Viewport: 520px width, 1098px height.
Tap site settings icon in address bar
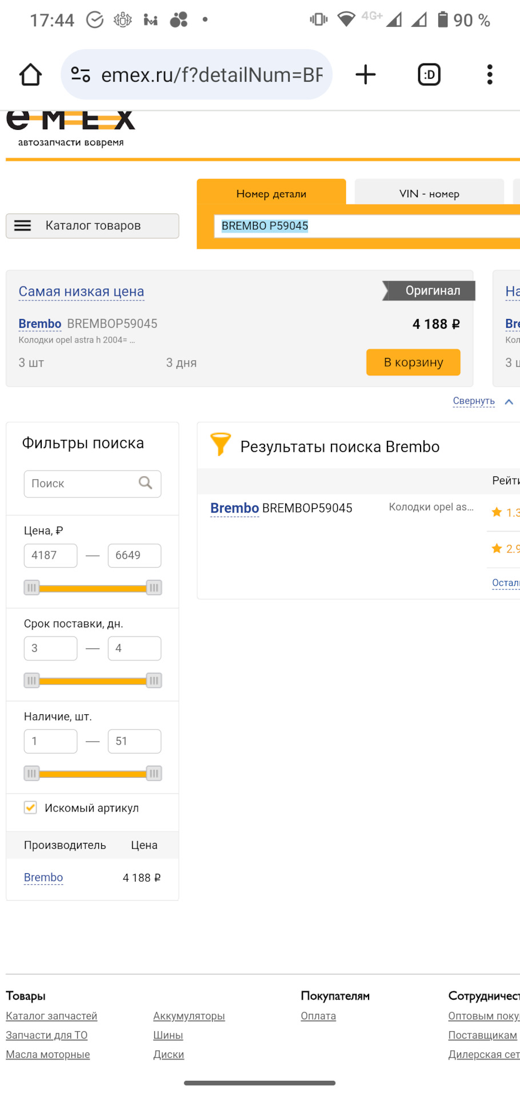[x=81, y=74]
